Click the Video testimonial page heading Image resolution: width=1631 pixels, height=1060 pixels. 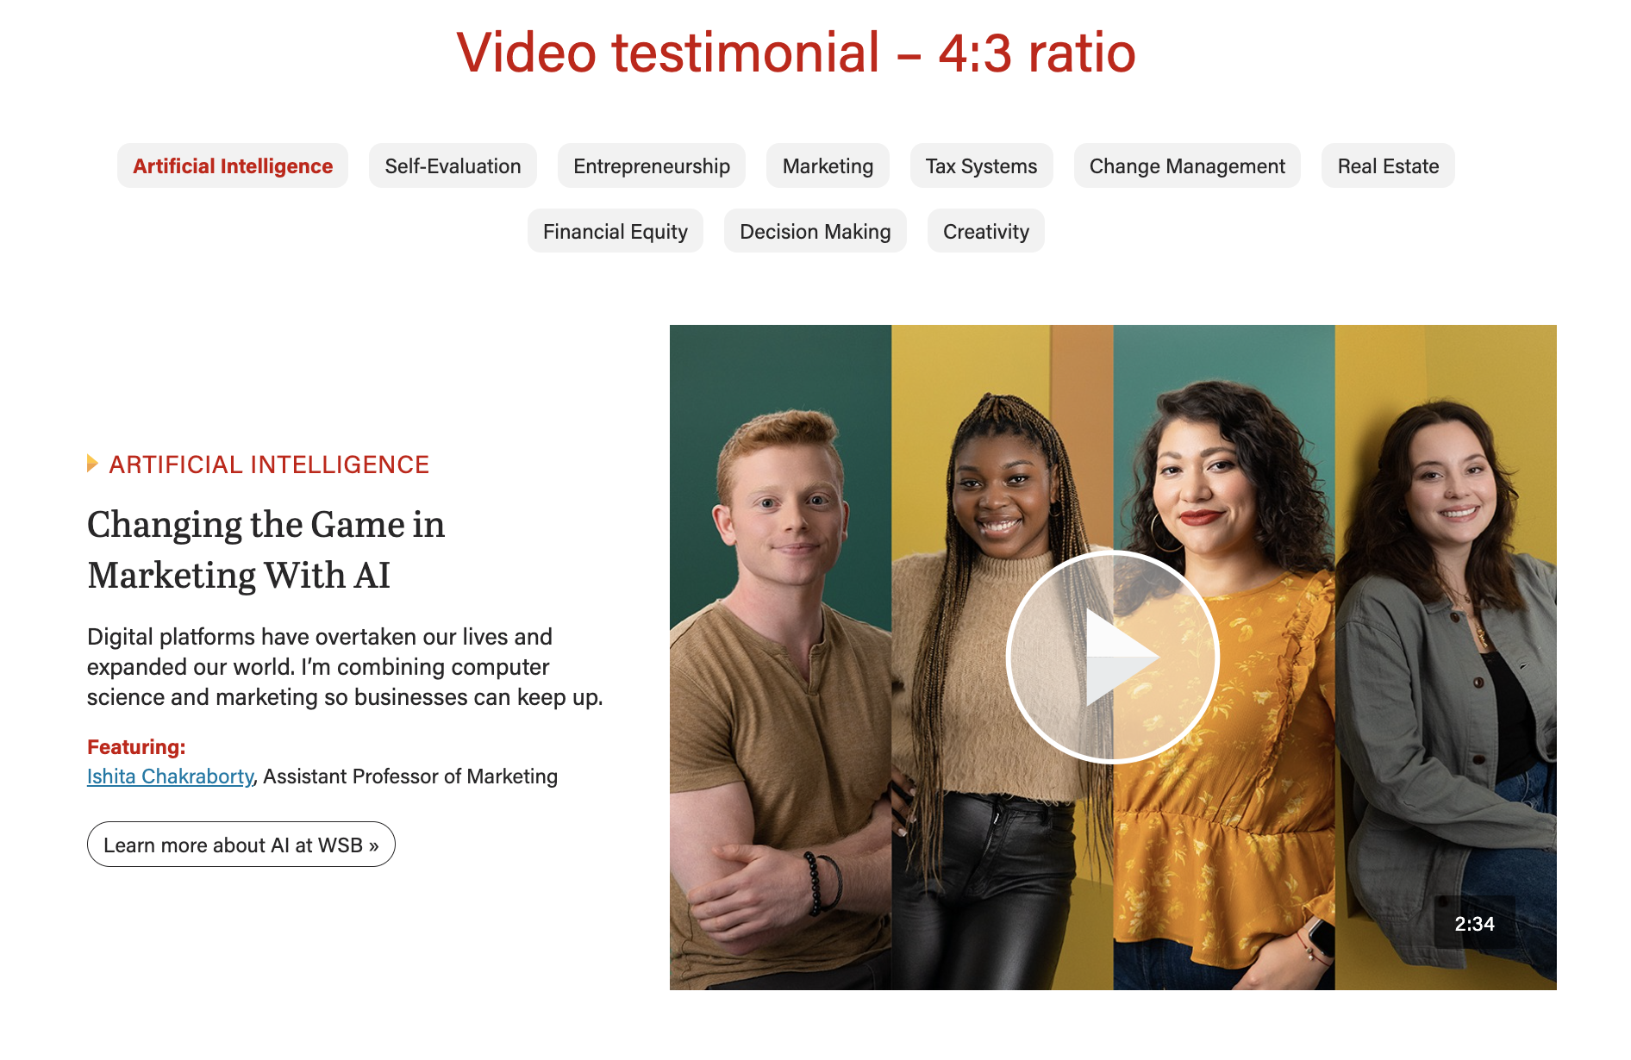coord(796,53)
